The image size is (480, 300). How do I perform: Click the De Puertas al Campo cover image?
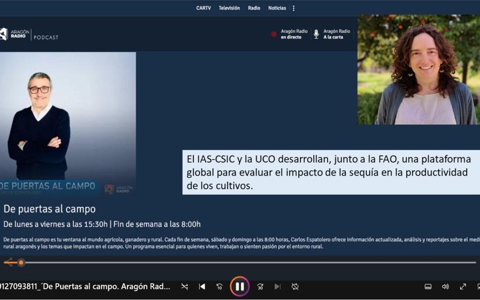coord(68,124)
